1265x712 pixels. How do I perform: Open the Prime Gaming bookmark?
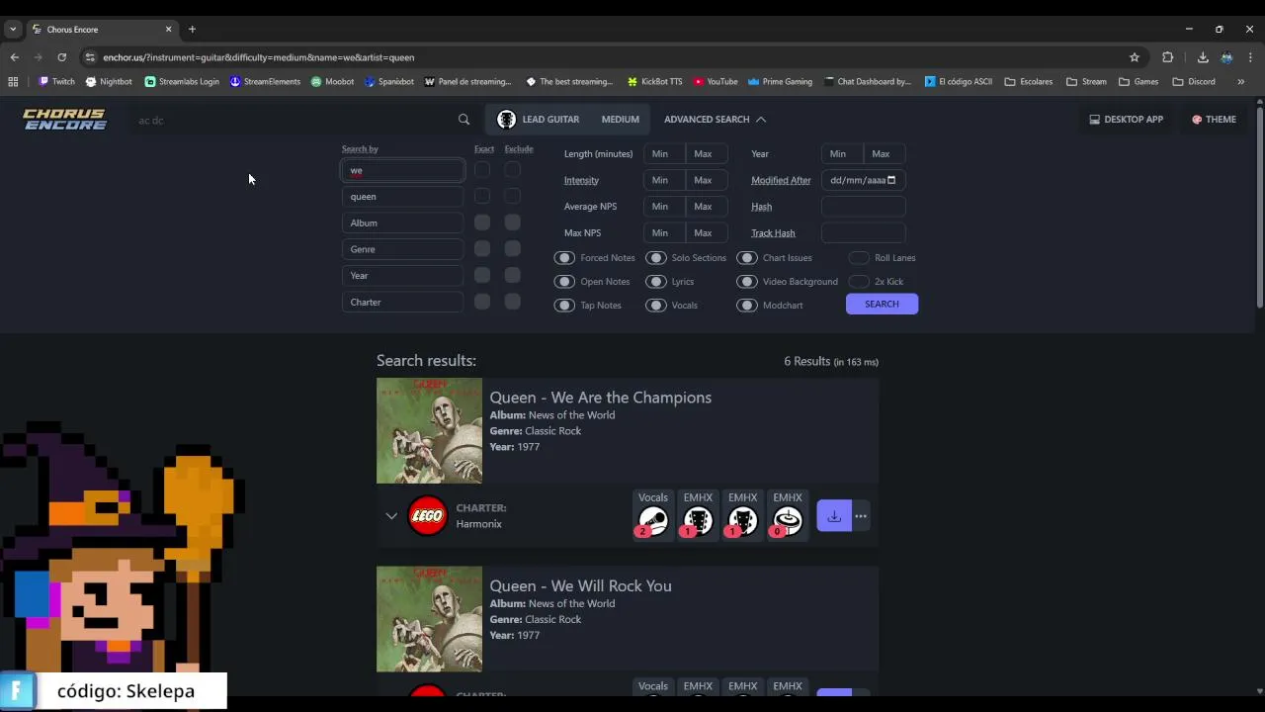pos(780,82)
